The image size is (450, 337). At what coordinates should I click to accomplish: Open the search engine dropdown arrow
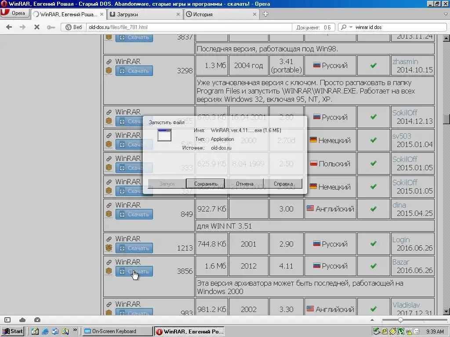click(x=351, y=27)
